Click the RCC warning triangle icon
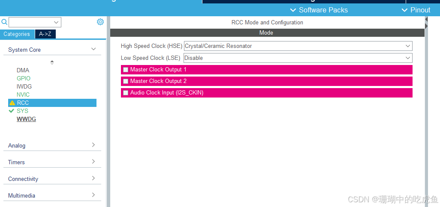Viewport: 440px width, 207px height. point(12,103)
